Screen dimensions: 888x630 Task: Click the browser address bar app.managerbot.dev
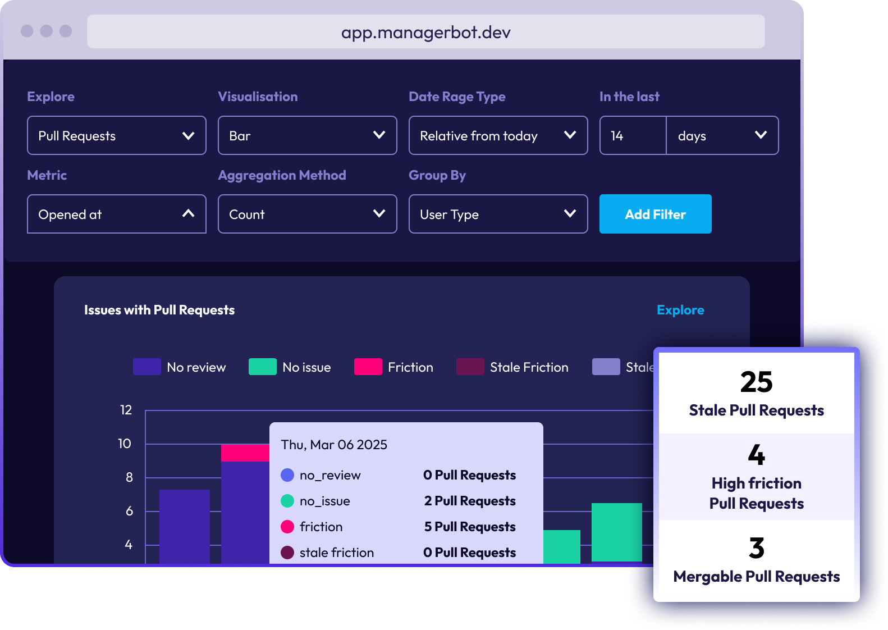[x=425, y=32]
